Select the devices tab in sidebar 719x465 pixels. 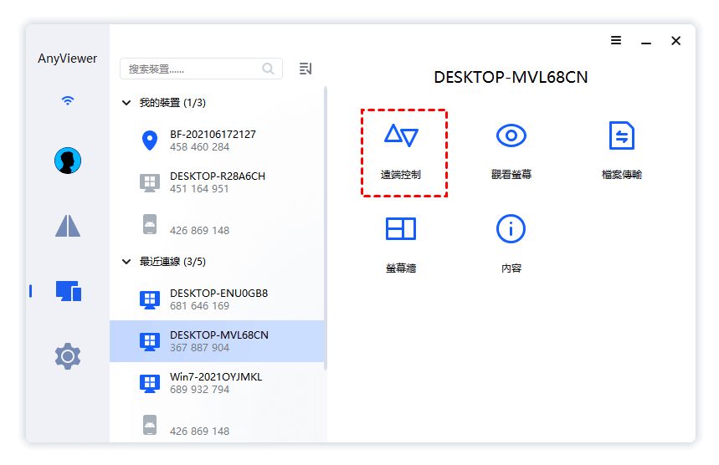[68, 291]
